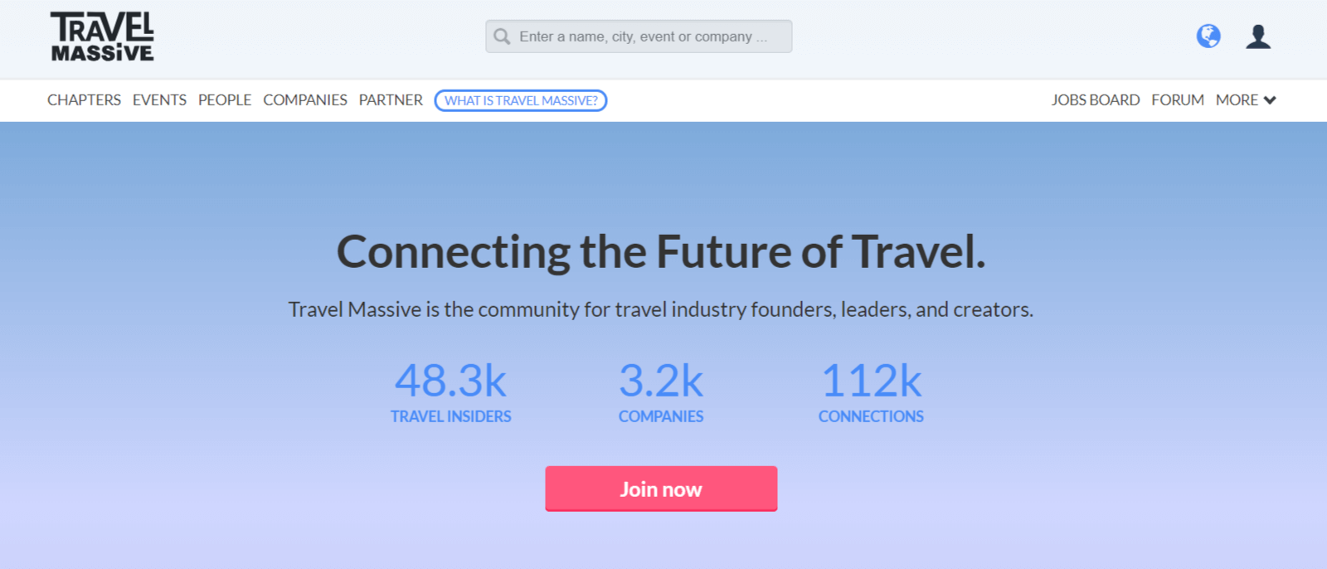Open the COMPANIES navigation link

(x=305, y=100)
